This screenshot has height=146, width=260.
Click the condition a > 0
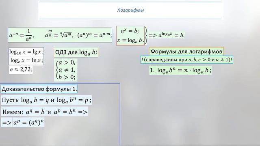[x=67, y=62]
